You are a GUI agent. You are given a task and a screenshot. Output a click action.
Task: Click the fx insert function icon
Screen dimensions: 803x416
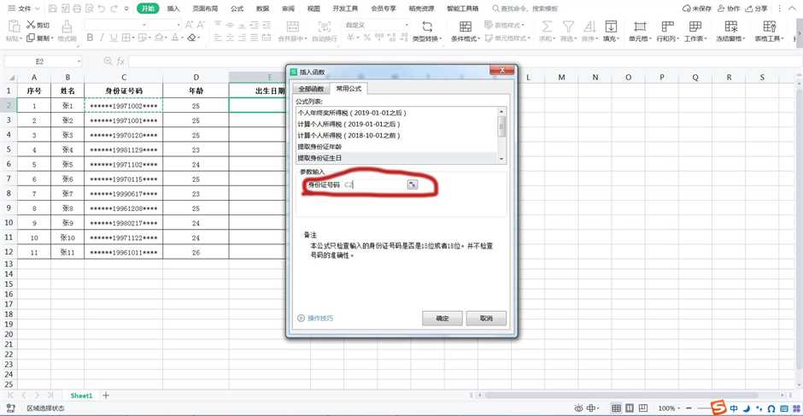pos(120,62)
